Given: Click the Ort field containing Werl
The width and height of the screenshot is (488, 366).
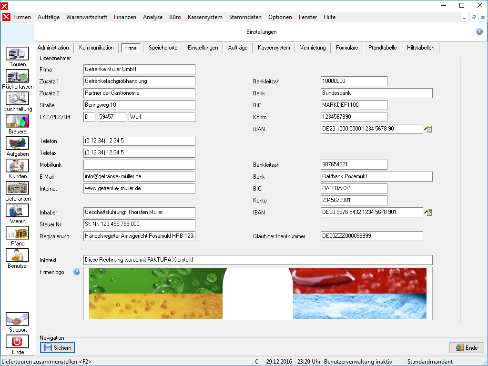Looking at the screenshot, I should pos(162,117).
